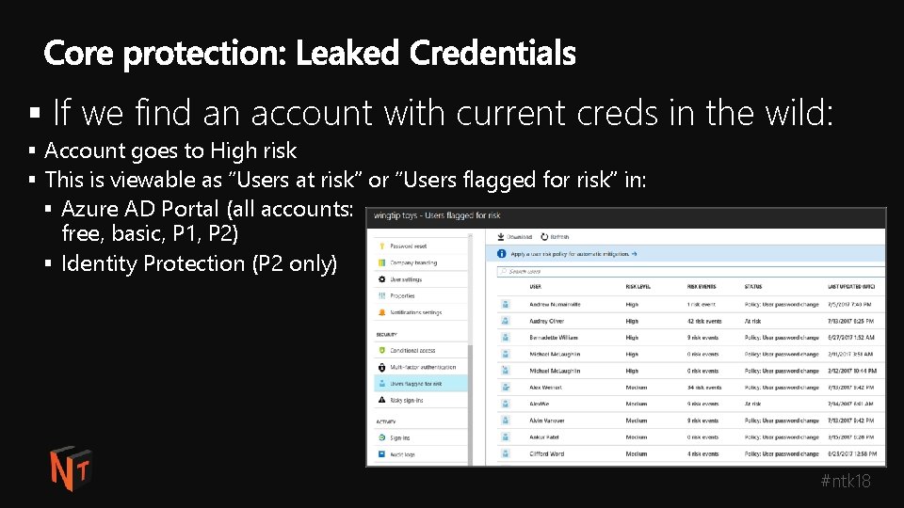Click the user avatar icon beside Audrey Oliver
Viewport: 904px width, 508px height.
(506, 321)
